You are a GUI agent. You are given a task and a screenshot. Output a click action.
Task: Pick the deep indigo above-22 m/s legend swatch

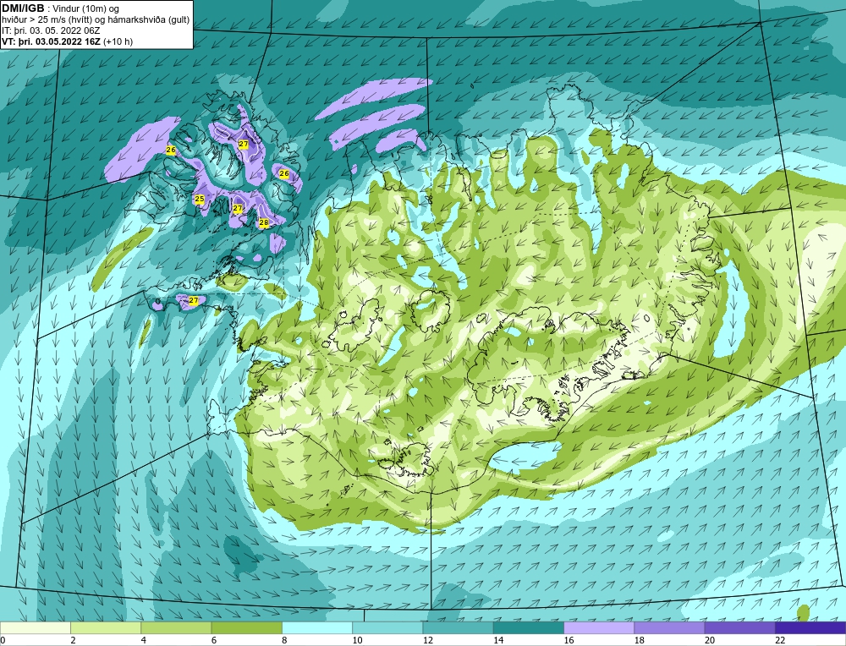pos(810,627)
